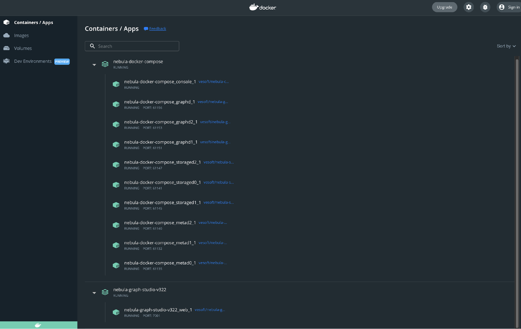This screenshot has width=521, height=329.
Task: Open image link for studio web_1 container
Action: click(210, 309)
